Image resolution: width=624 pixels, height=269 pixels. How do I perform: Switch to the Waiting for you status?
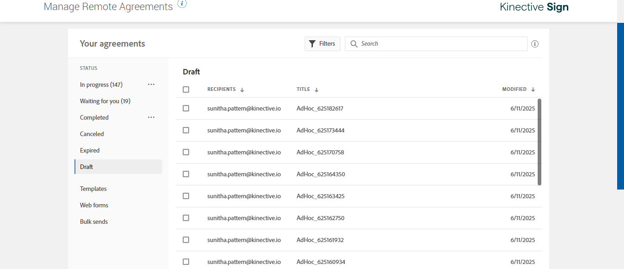pos(105,101)
